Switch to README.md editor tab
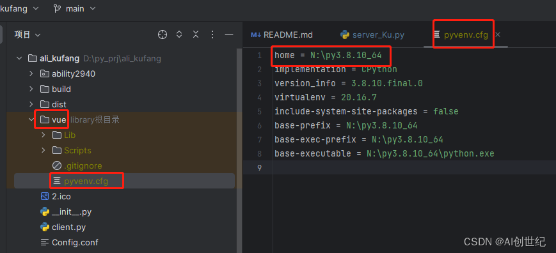The width and height of the screenshot is (556, 253). [x=282, y=34]
